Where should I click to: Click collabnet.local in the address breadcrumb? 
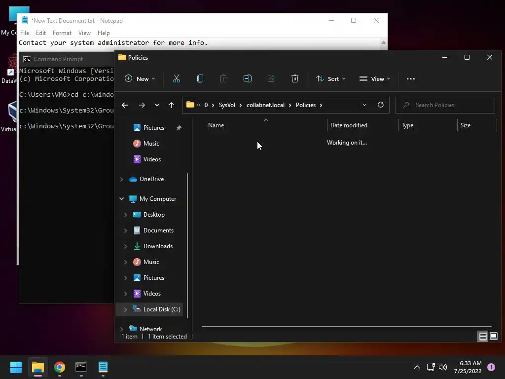tap(265, 105)
